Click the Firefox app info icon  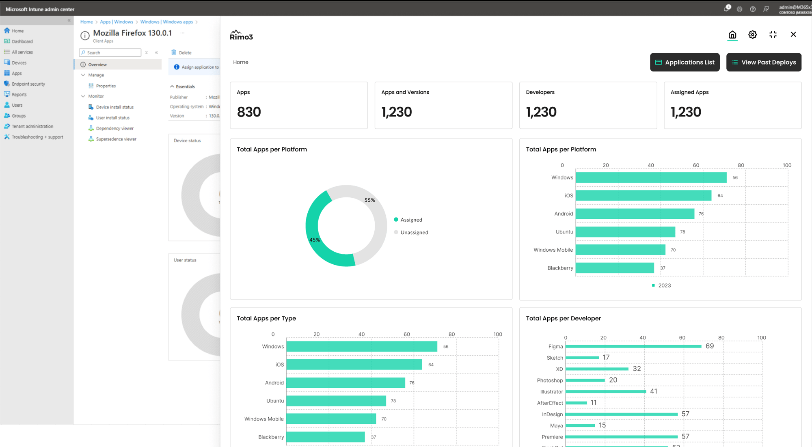(85, 36)
